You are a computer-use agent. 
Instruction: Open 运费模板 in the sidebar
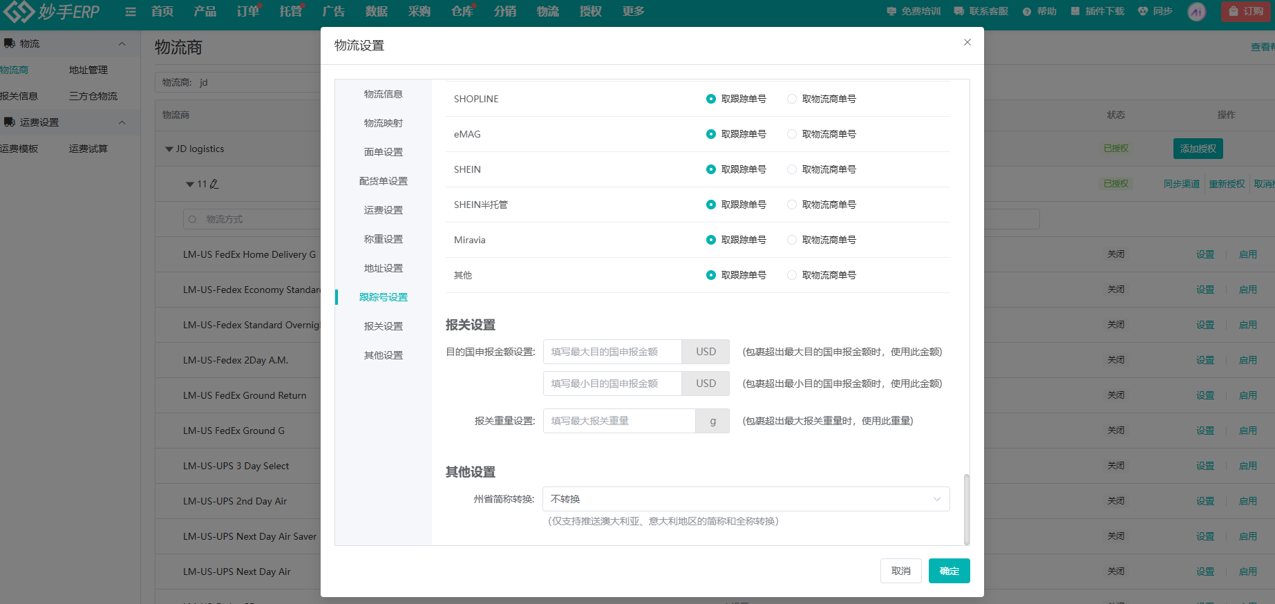point(19,149)
